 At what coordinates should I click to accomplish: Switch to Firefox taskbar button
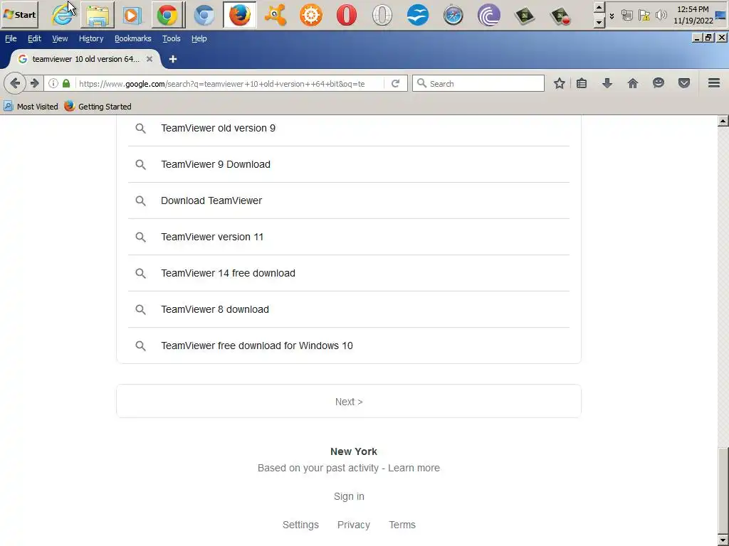pos(240,15)
